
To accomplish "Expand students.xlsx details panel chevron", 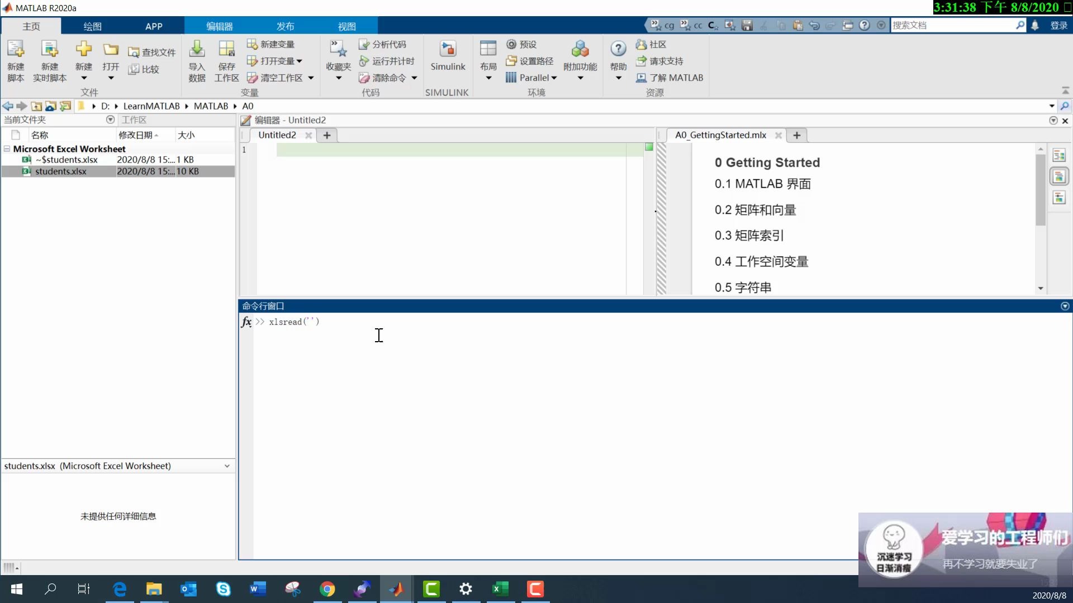I will tap(227, 466).
